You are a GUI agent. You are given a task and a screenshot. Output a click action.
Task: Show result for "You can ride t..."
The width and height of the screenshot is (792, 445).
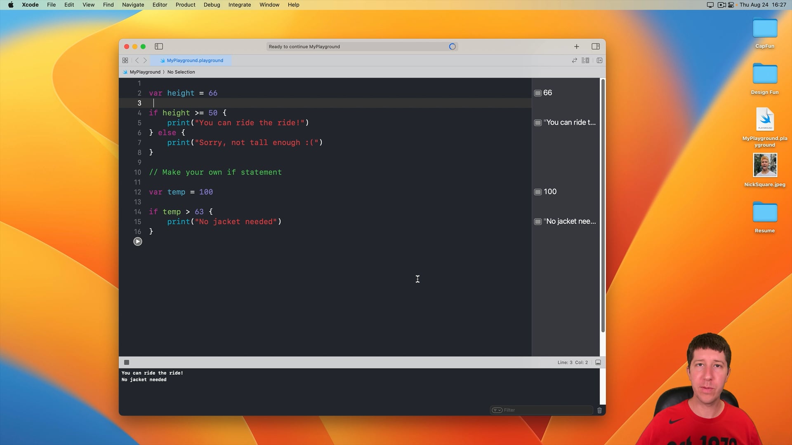pyautogui.click(x=538, y=123)
